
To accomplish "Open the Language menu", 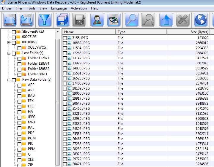I will (59, 8).
